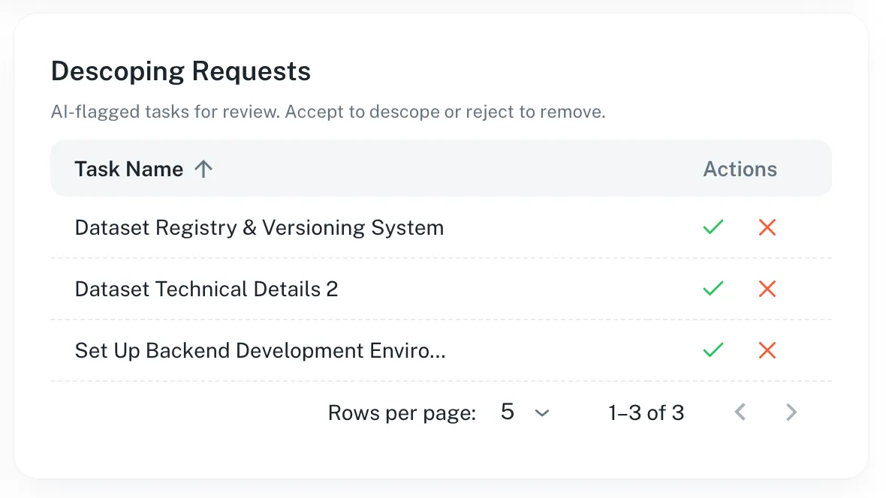Open the rows per page value 5
The height and width of the screenshot is (498, 886).
(508, 412)
